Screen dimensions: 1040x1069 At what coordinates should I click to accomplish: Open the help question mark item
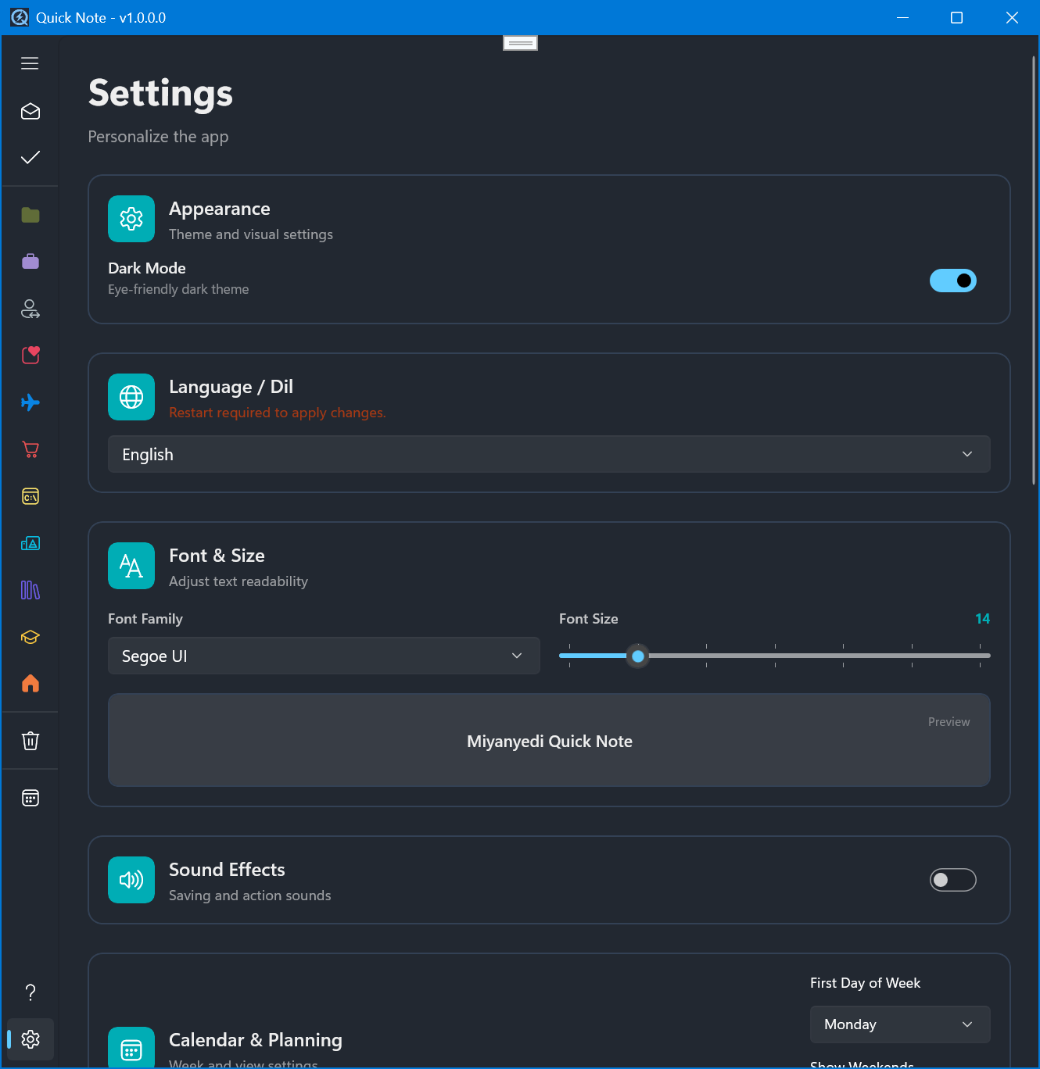tap(30, 992)
